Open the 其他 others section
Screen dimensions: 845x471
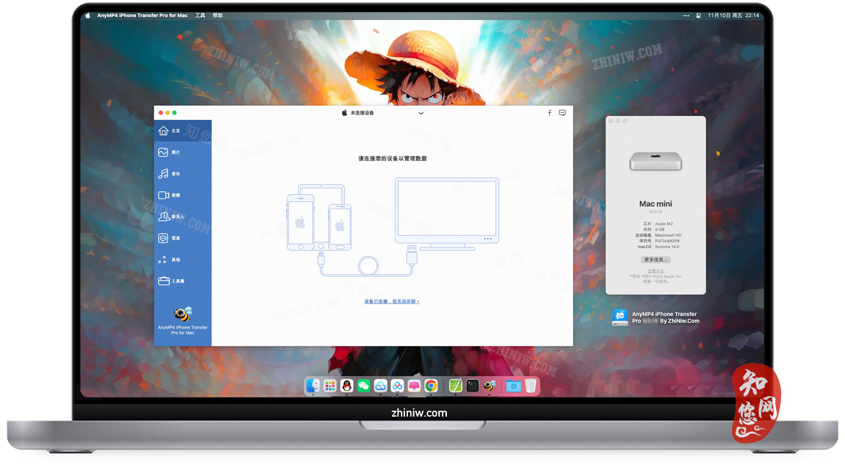tap(183, 259)
